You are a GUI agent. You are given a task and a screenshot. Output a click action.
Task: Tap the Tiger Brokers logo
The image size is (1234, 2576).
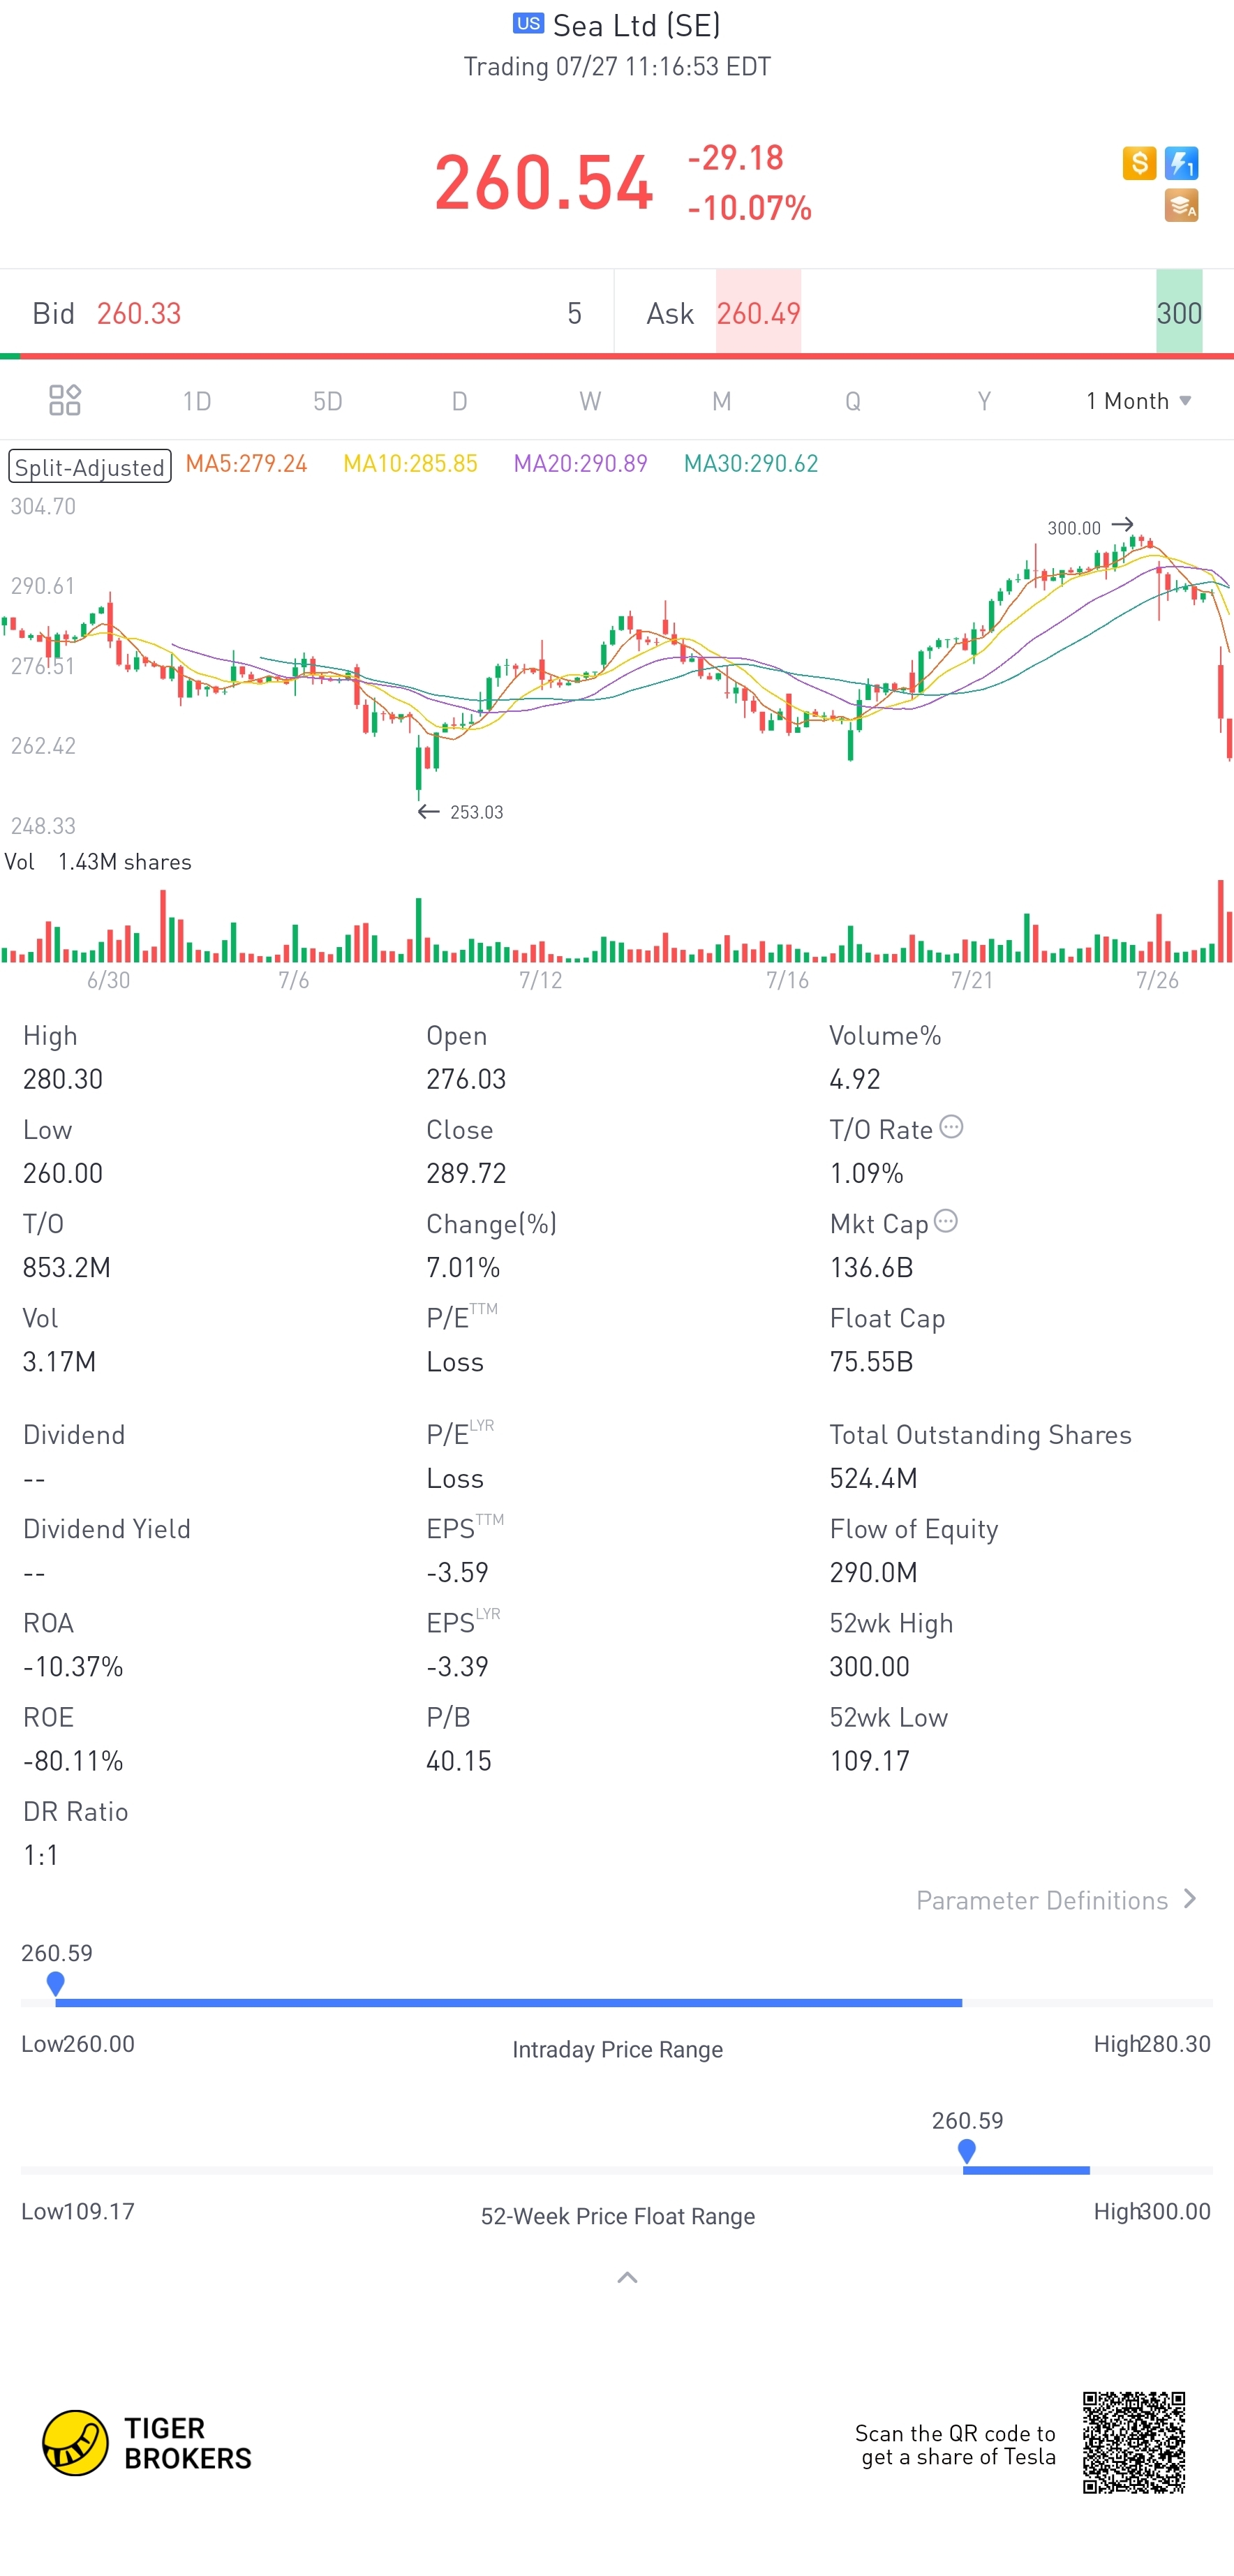pyautogui.click(x=147, y=2442)
